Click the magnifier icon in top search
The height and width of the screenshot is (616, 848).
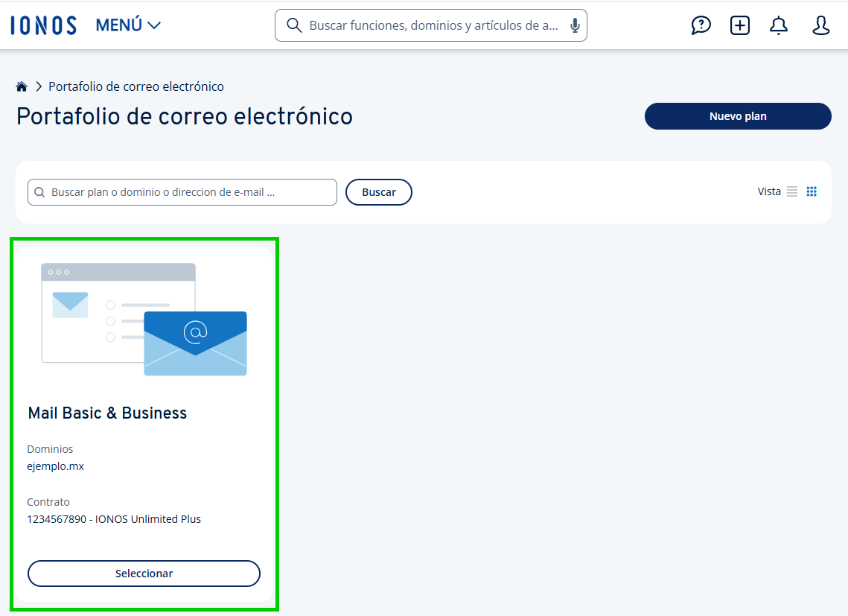tap(293, 25)
